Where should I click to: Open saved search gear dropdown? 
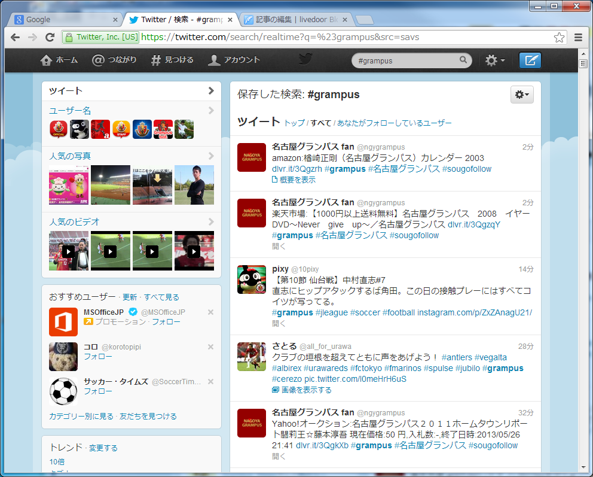(x=522, y=95)
